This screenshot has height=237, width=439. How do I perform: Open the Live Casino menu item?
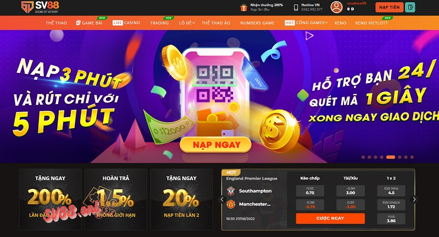[x=126, y=22]
